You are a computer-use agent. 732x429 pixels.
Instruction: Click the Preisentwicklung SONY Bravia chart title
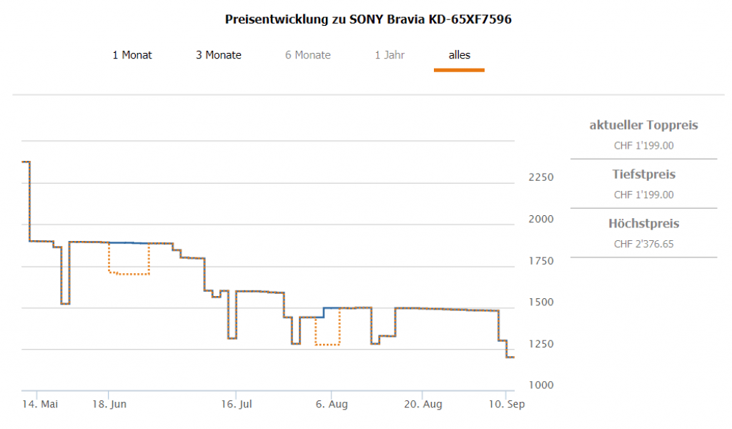pyautogui.click(x=368, y=19)
